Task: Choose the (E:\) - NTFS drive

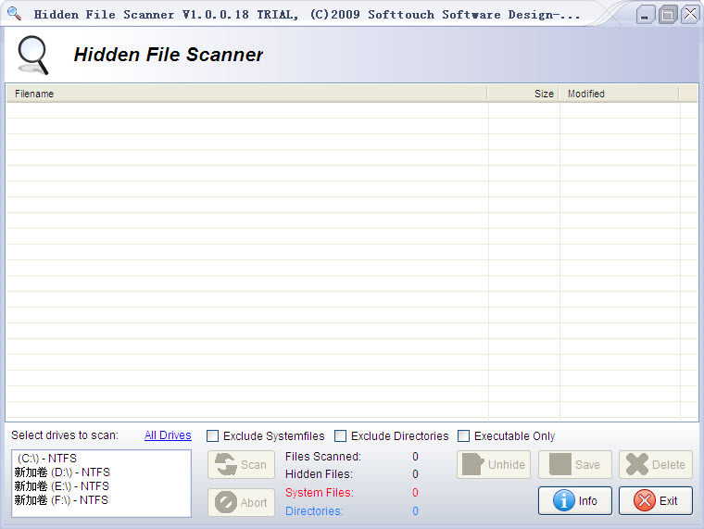Action: click(x=62, y=486)
